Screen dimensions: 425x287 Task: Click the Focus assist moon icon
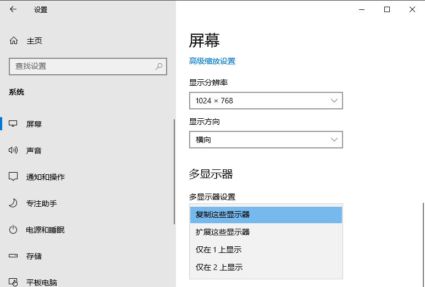[14, 203]
